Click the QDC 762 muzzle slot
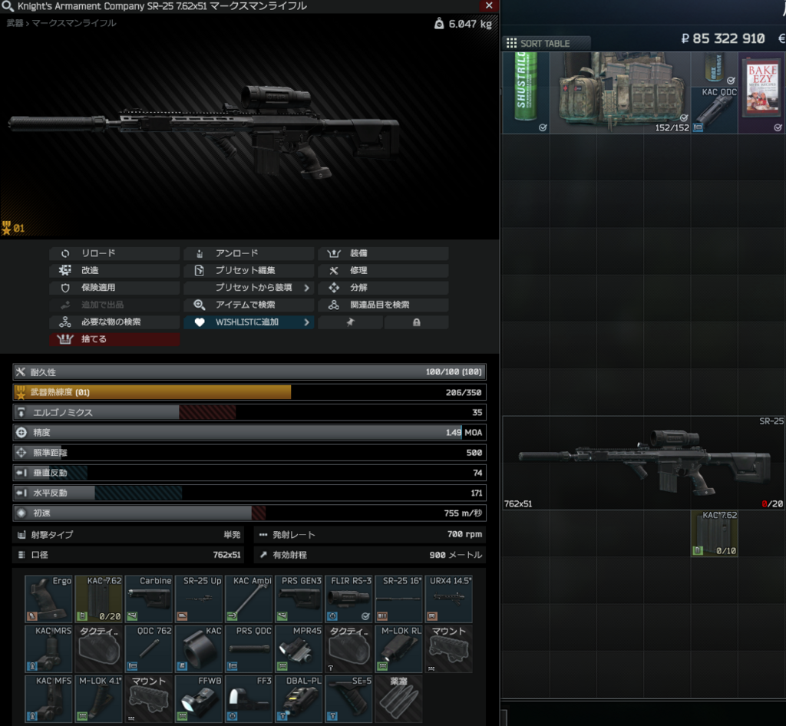 coord(149,648)
